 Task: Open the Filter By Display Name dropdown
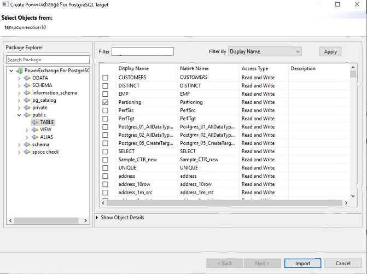click(x=265, y=51)
